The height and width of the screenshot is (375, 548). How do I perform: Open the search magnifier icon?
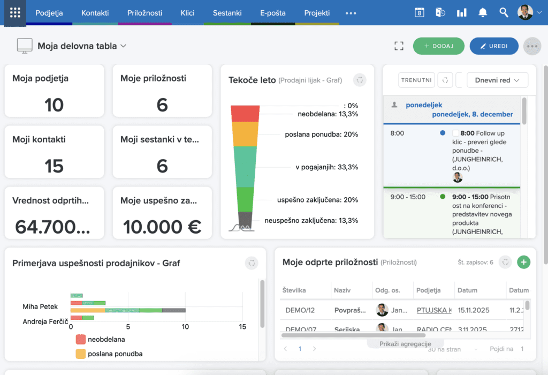pyautogui.click(x=504, y=13)
